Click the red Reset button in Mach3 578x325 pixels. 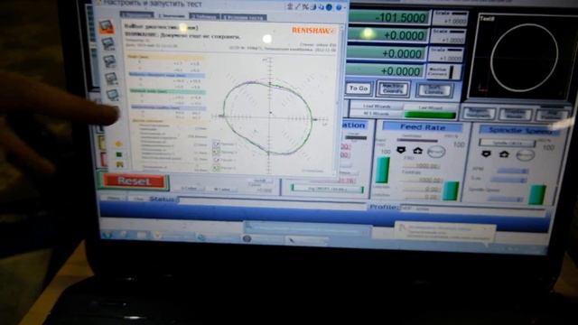(x=135, y=181)
